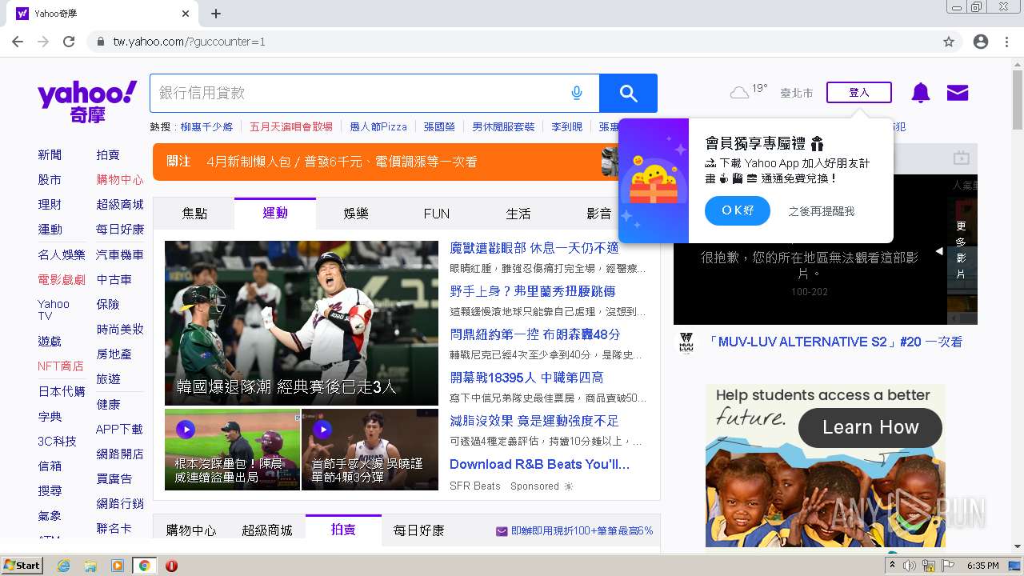Viewport: 1024px width, 576px height.
Task: Open 新聞 in the left sidebar
Action: 50,154
